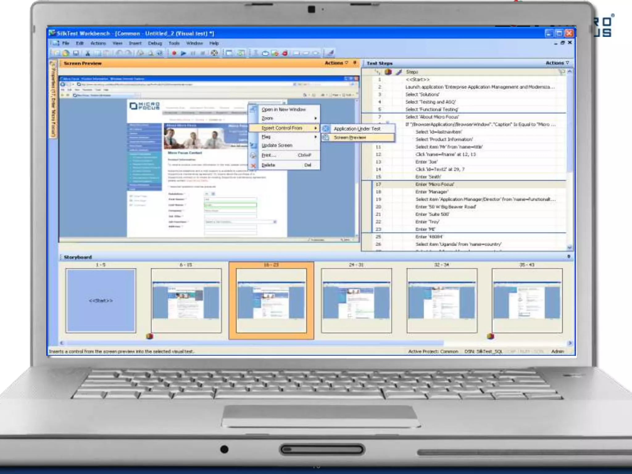632x474 pixels.
Task: Click the pin icon on Screen Preview panel
Action: 355,63
